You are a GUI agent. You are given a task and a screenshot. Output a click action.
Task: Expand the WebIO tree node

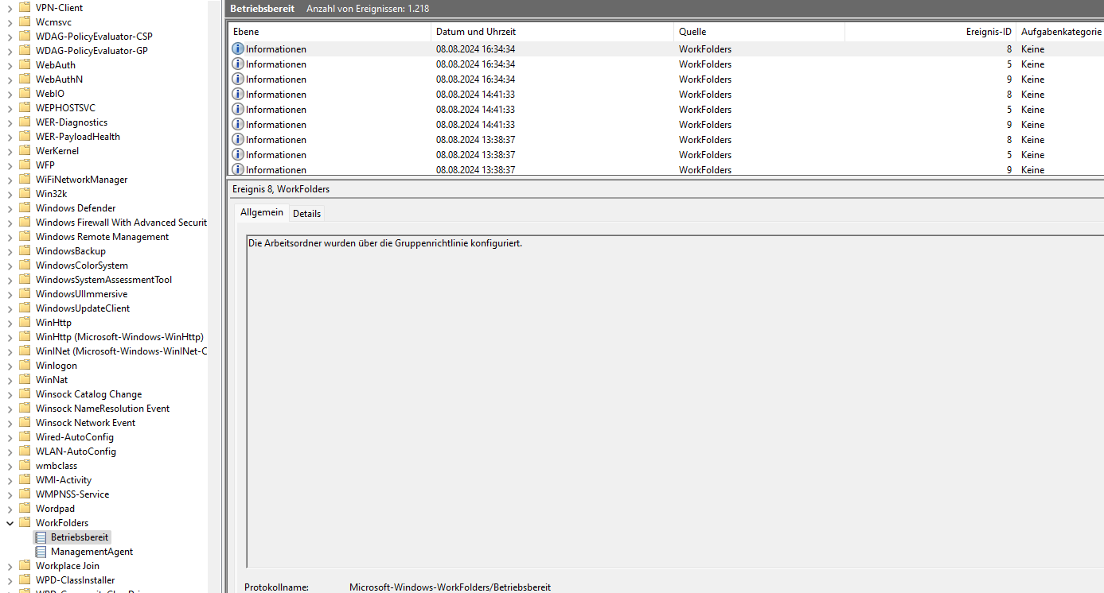10,94
